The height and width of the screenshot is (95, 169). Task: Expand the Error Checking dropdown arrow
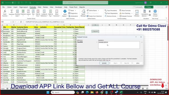tap(132, 13)
